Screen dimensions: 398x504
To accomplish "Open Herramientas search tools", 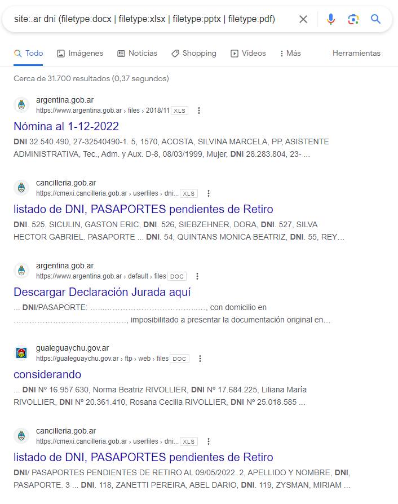I will [356, 53].
